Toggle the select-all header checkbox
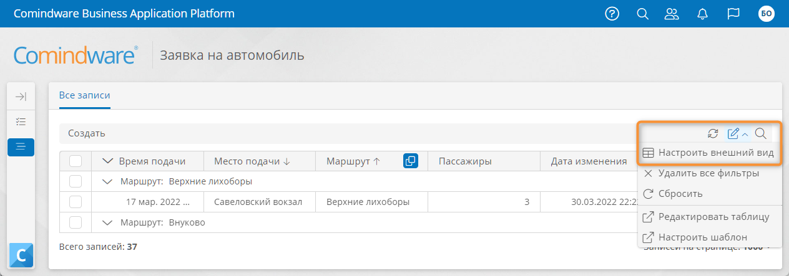789x276 pixels. click(76, 161)
